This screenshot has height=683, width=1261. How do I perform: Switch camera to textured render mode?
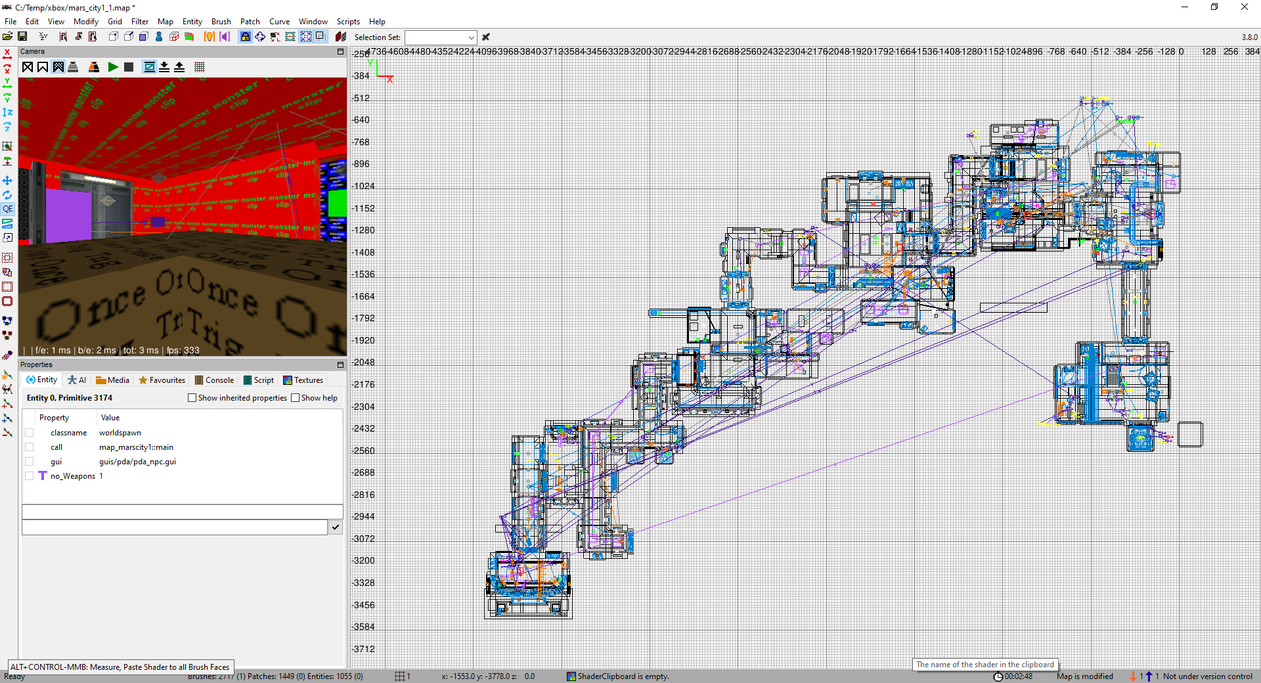tap(58, 67)
